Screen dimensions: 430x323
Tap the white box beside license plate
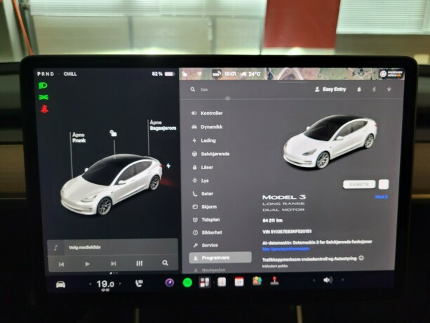tap(384, 185)
